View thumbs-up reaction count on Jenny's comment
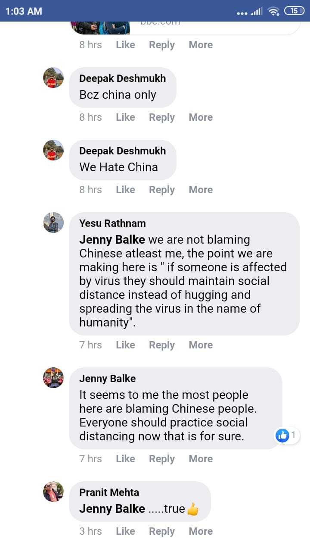This screenshot has height=552, width=310. 287,436
